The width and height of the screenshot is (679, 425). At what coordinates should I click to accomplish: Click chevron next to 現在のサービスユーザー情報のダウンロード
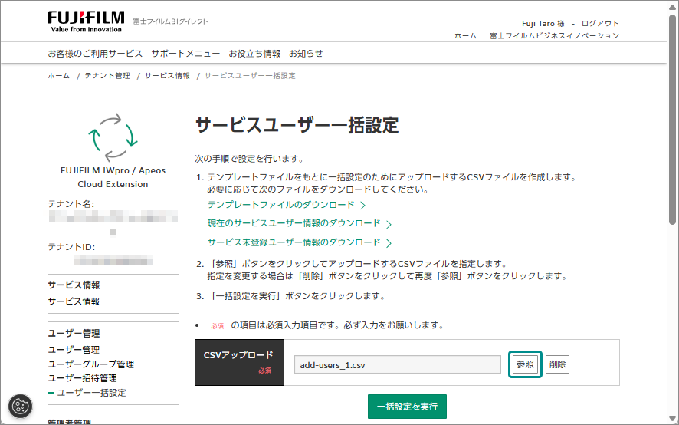[389, 224]
